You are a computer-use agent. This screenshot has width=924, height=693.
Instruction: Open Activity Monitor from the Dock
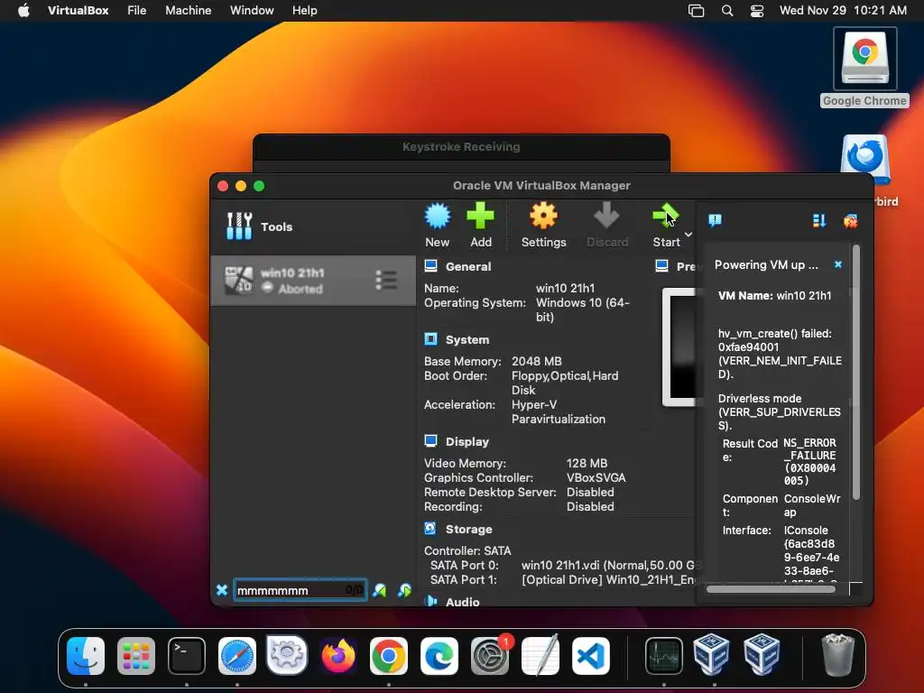(x=663, y=655)
